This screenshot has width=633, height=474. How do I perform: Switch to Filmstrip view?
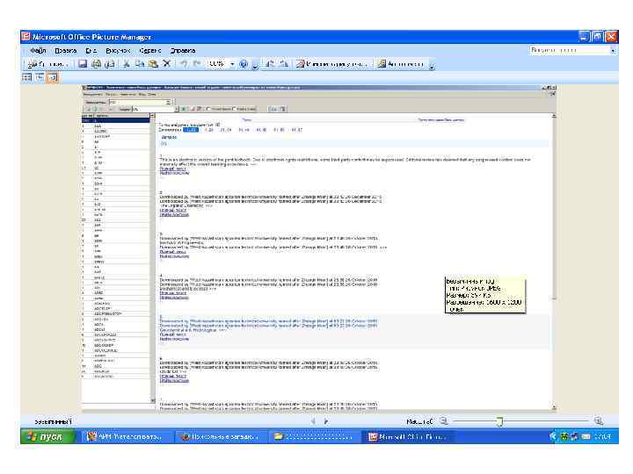tap(40, 77)
